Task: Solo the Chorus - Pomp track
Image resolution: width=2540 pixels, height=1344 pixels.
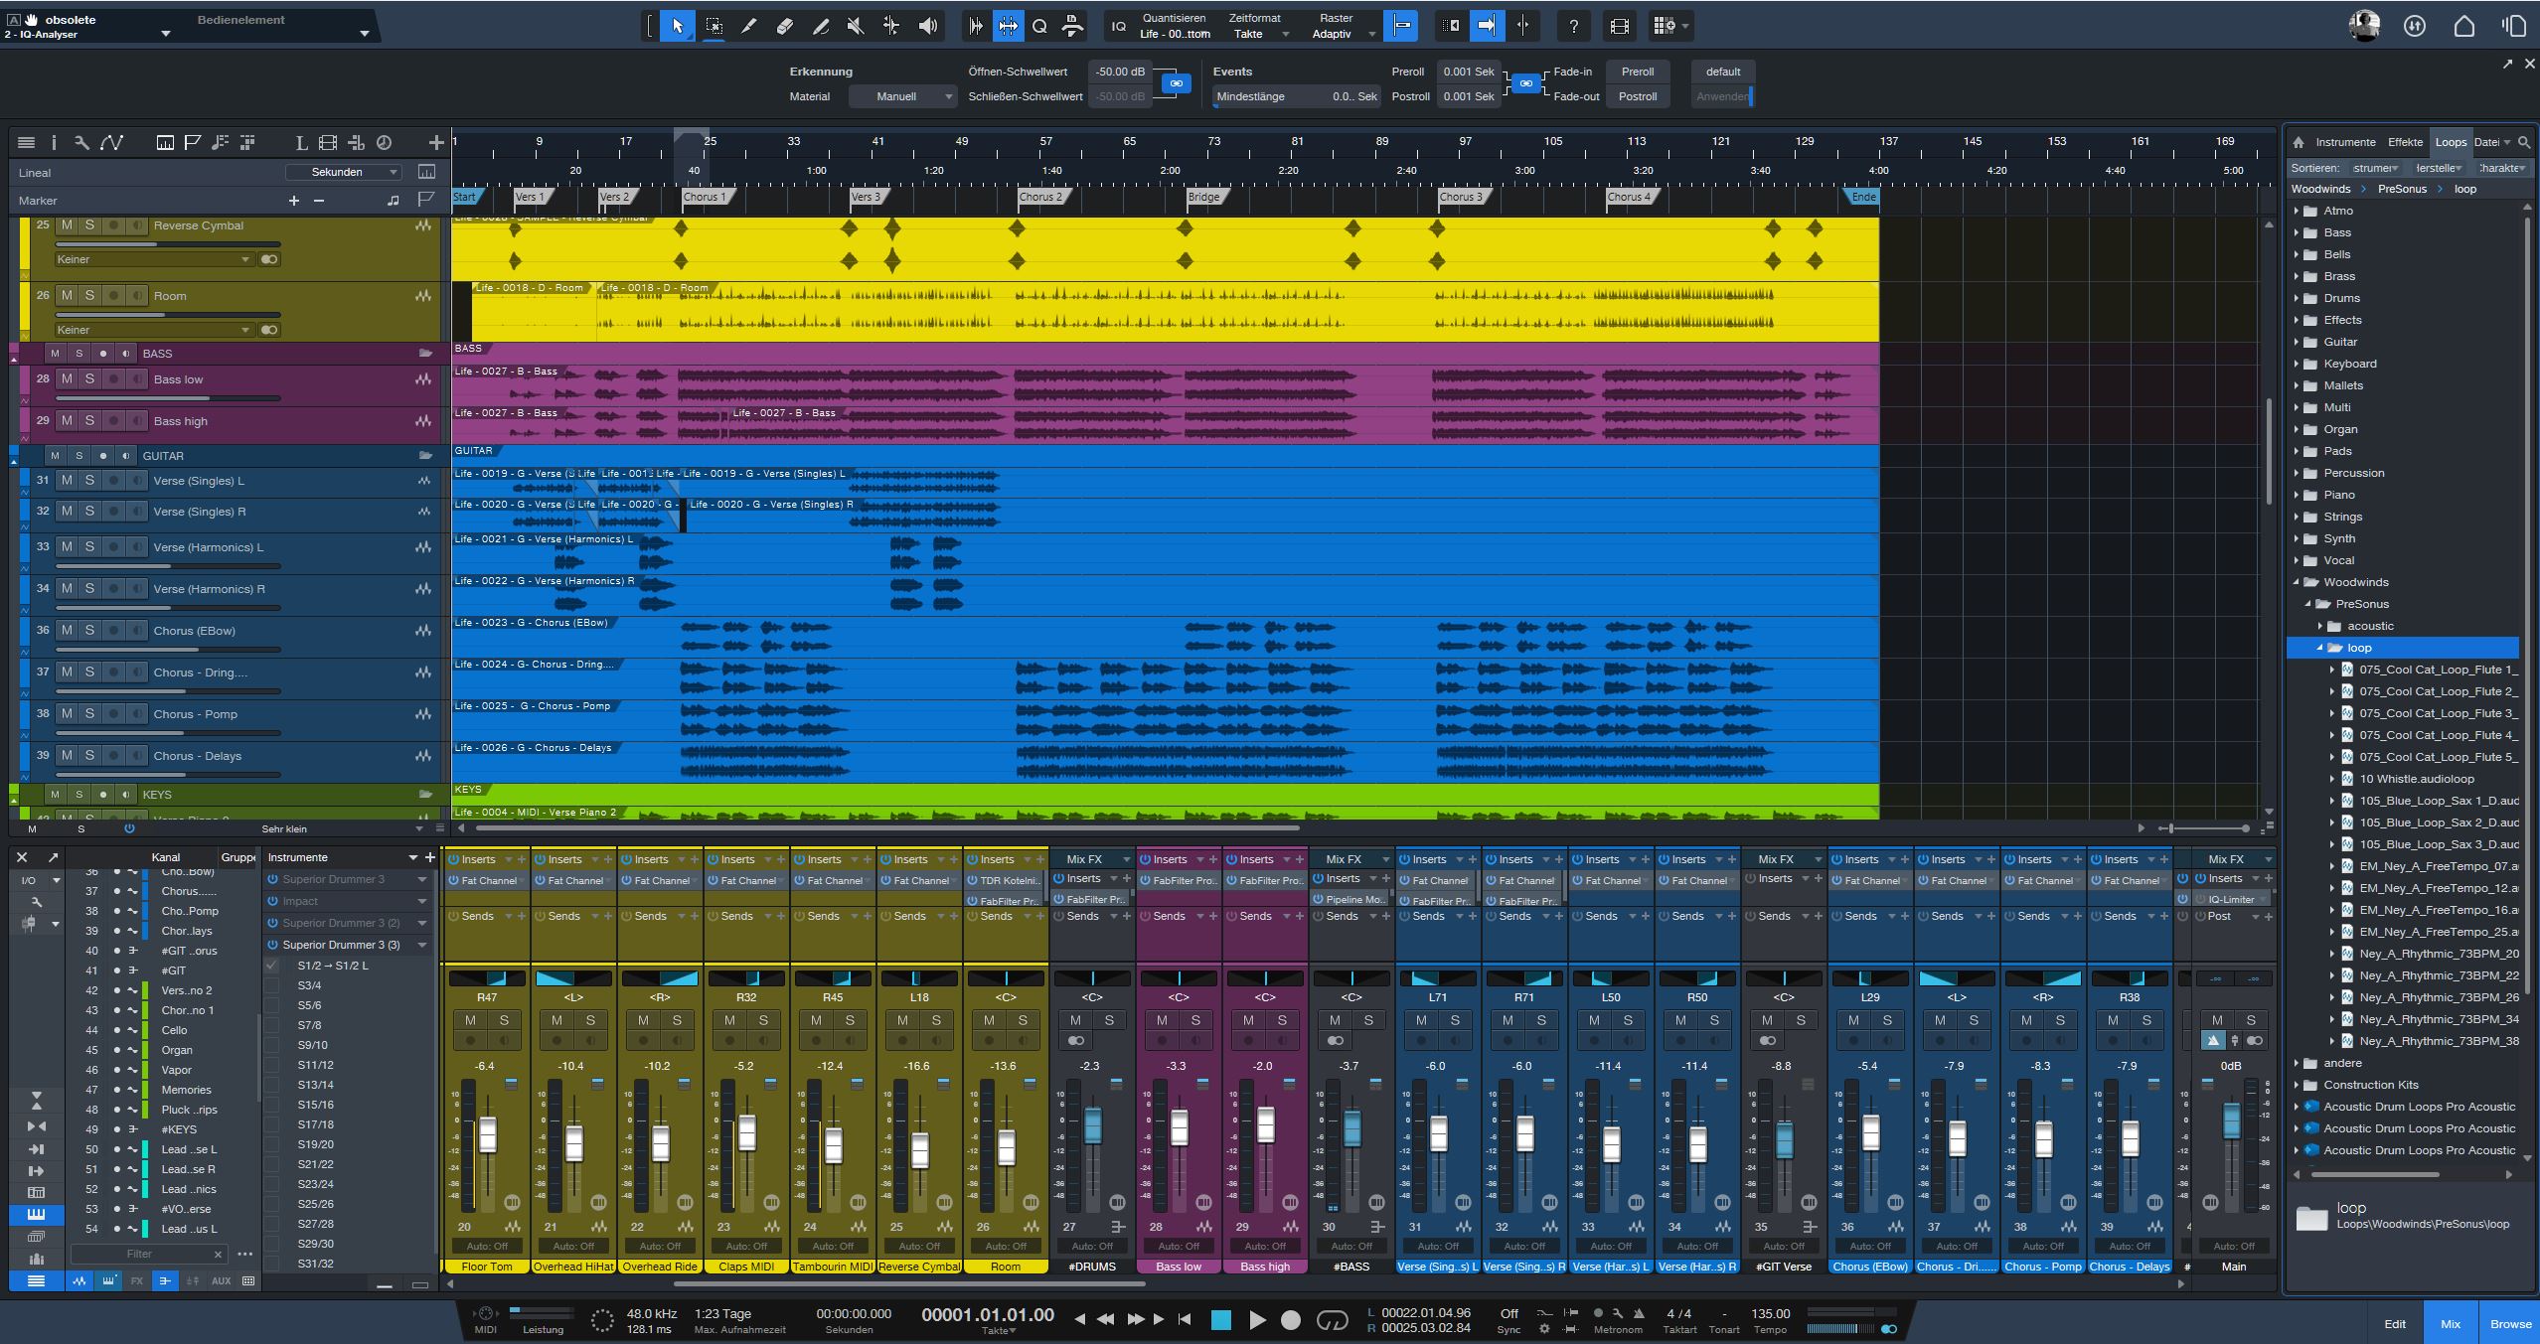Action: click(x=89, y=713)
